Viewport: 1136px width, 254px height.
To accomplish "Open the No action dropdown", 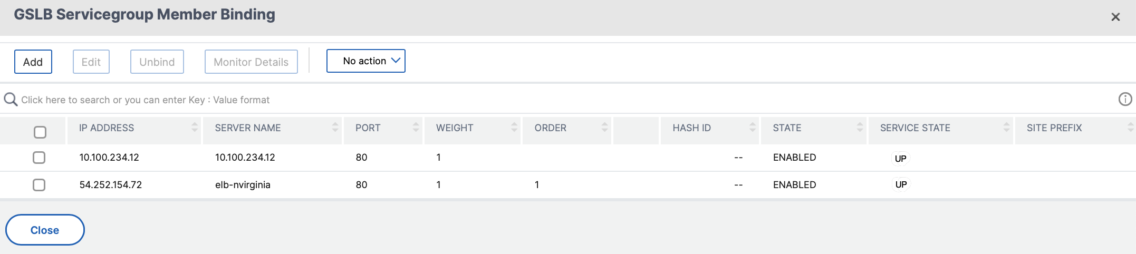I will (x=366, y=61).
